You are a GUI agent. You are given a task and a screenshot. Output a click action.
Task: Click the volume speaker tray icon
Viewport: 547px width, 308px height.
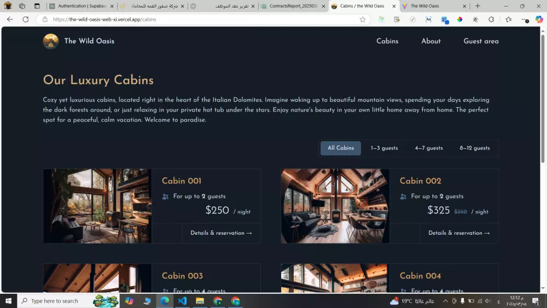click(x=488, y=301)
